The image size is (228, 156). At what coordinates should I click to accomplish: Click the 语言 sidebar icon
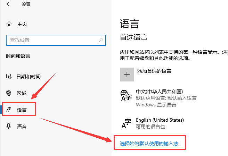coord(9,110)
